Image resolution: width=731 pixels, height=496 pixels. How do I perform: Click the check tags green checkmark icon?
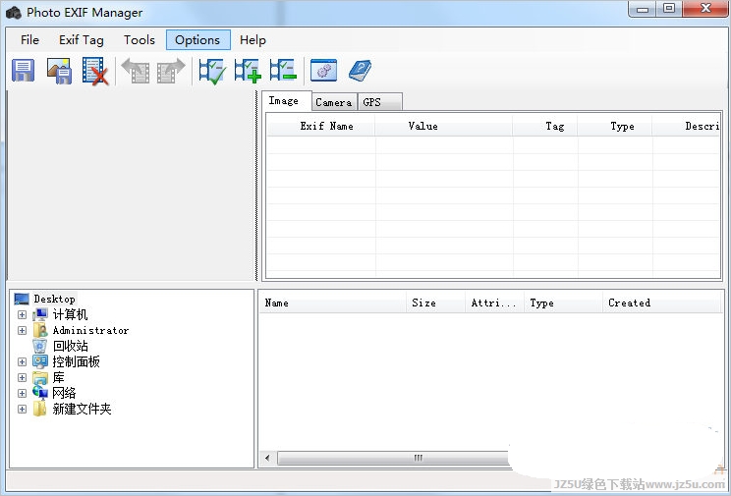click(x=212, y=72)
